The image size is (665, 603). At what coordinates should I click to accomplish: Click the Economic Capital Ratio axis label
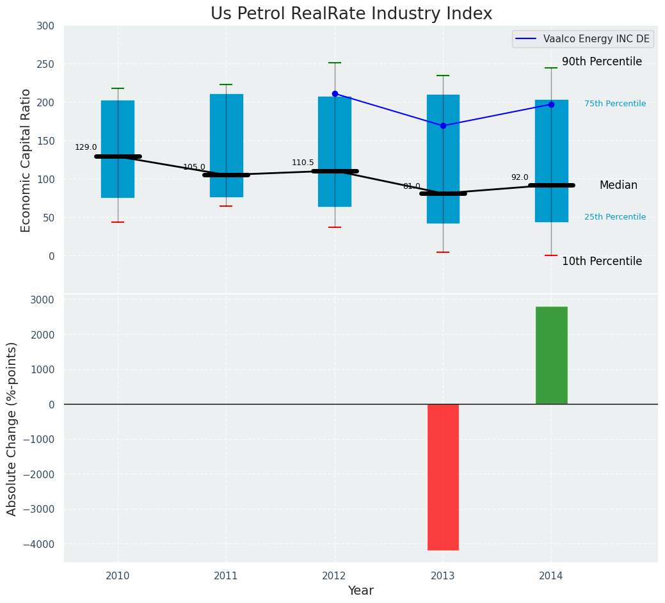pos(26,160)
